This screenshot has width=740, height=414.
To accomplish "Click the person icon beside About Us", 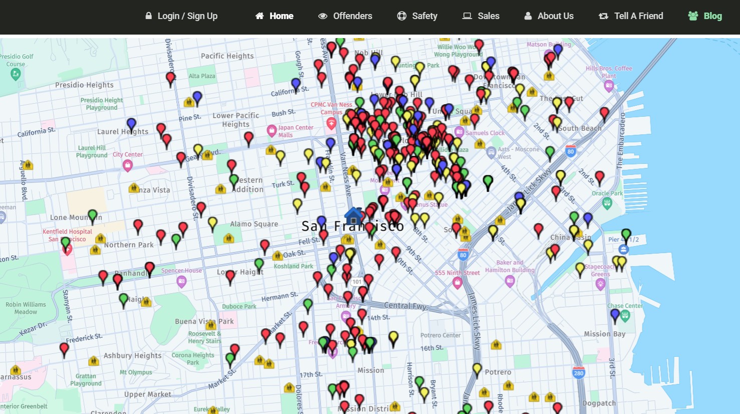I will [x=528, y=16].
